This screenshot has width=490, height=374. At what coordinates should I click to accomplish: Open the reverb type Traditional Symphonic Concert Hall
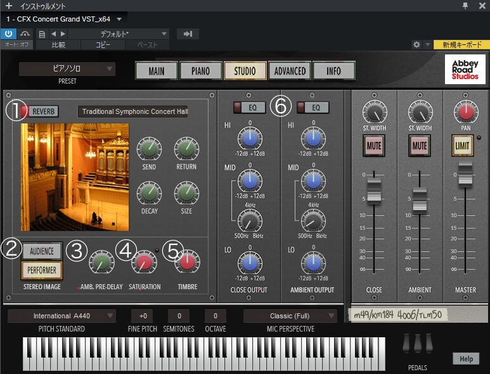[133, 111]
